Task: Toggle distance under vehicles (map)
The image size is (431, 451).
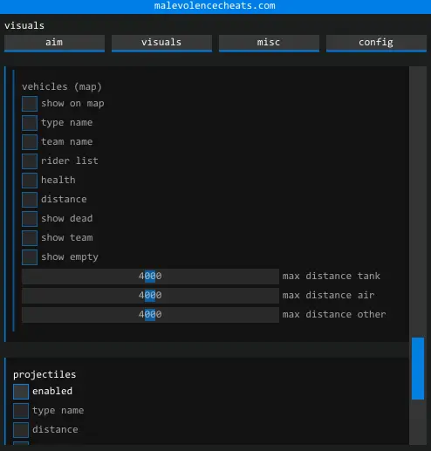Action: click(x=30, y=200)
